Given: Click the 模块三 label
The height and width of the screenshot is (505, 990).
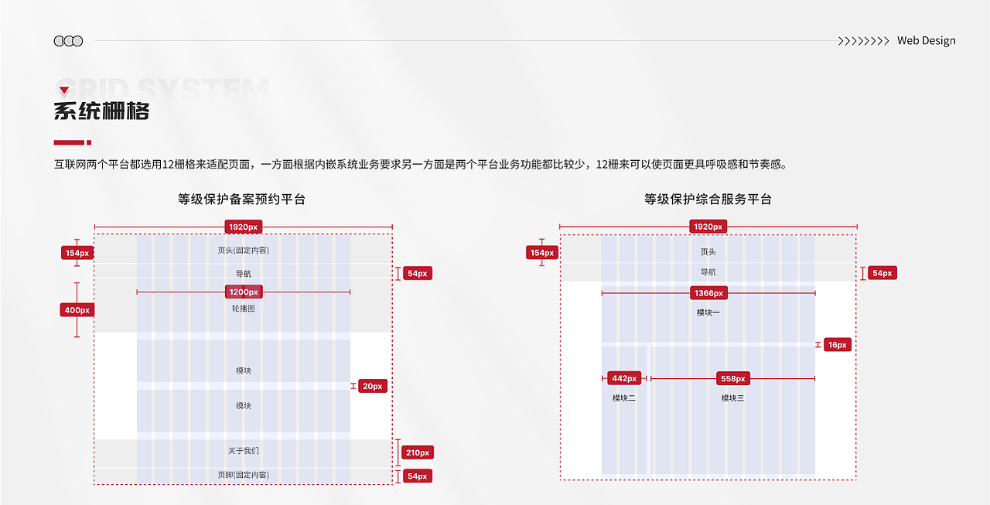Looking at the screenshot, I should click(x=733, y=398).
